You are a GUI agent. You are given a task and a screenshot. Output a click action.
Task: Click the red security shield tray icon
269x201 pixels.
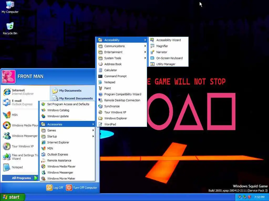point(250,197)
